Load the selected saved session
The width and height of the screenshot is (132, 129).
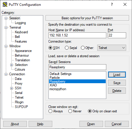(x=117, y=75)
